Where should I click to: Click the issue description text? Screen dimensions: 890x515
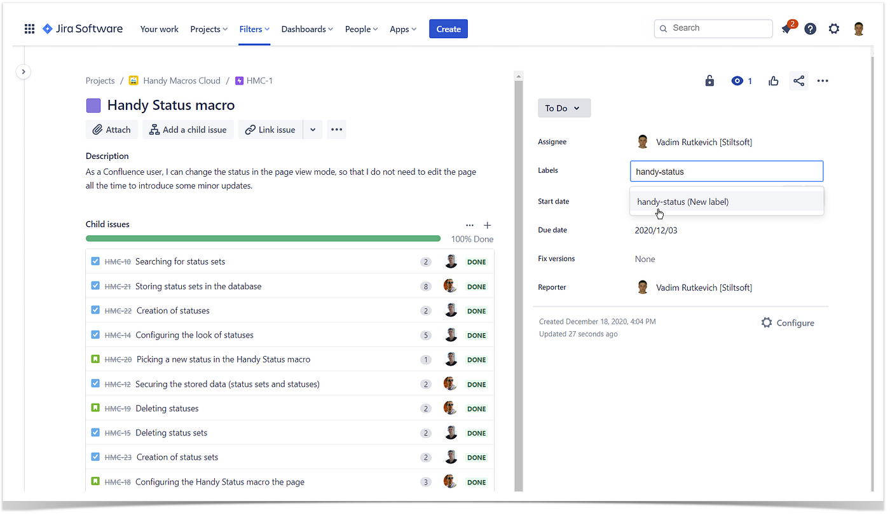click(281, 179)
